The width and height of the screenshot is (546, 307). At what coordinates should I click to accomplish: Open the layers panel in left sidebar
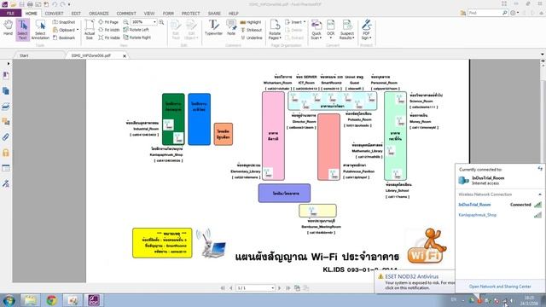6,107
